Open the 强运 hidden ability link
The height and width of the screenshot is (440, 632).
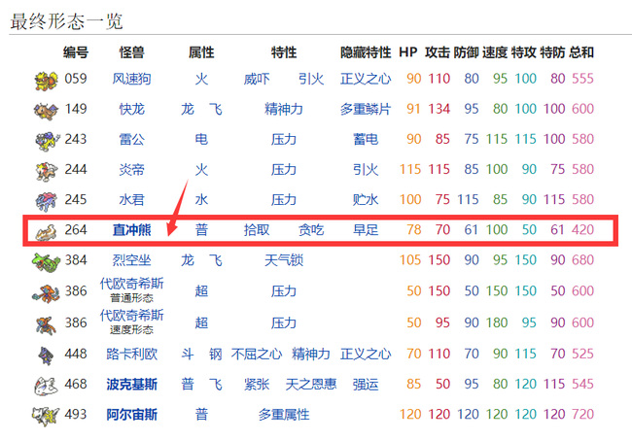[x=366, y=384]
